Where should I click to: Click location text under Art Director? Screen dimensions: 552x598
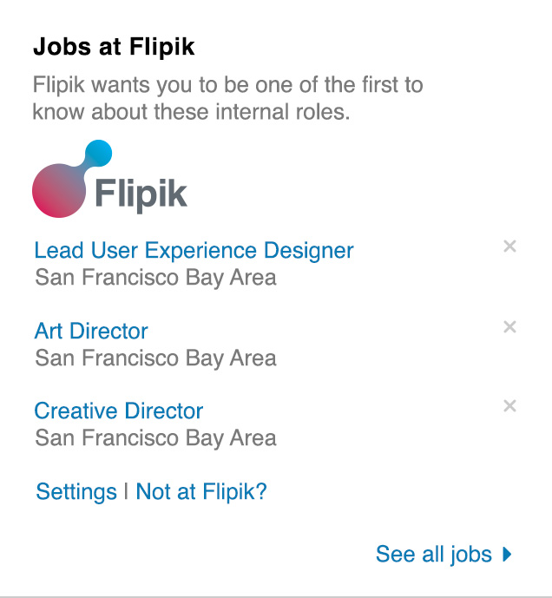tap(155, 358)
